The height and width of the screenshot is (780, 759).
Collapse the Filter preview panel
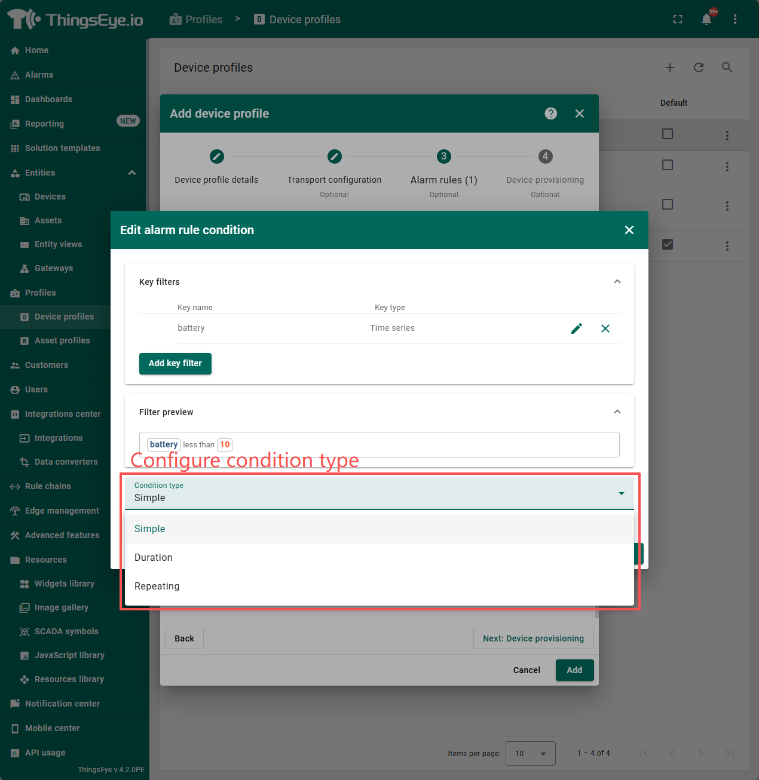point(617,412)
